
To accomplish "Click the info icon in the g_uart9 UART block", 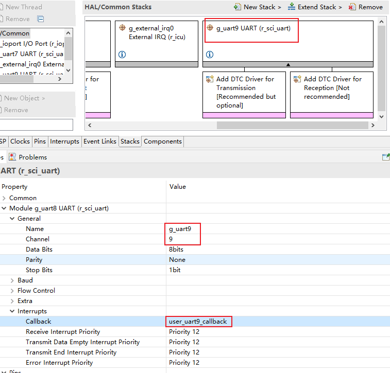I will pyautogui.click(x=210, y=55).
